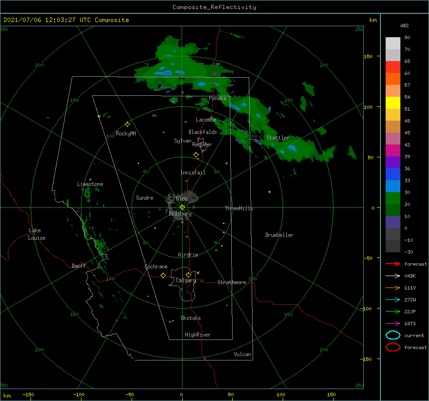Click the asterisk marker above Limestone
The width and height of the screenshot is (429, 401).
pos(90,180)
